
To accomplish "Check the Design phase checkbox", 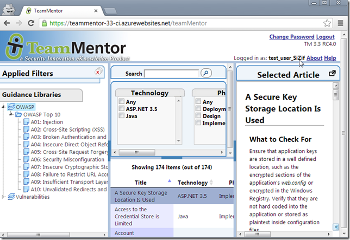I will [x=198, y=115].
